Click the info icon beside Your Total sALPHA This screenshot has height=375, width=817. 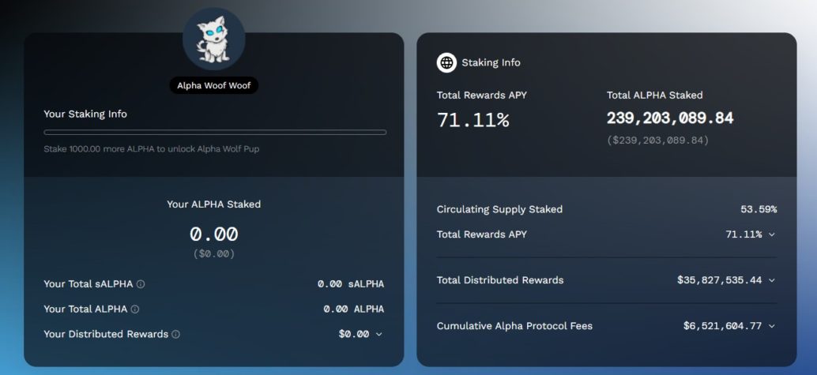(x=141, y=284)
